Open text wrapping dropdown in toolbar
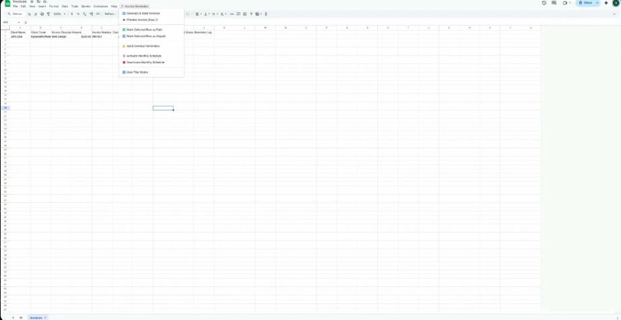 coord(215,14)
